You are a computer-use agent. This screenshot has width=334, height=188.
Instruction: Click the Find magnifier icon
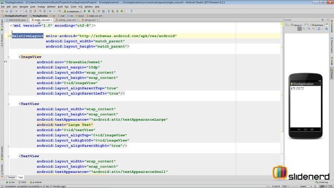pos(40,11)
